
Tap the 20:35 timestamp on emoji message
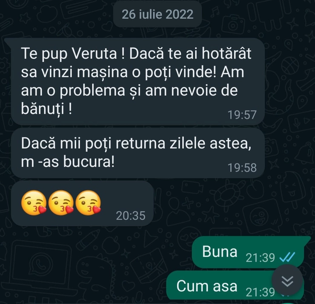coord(131,215)
